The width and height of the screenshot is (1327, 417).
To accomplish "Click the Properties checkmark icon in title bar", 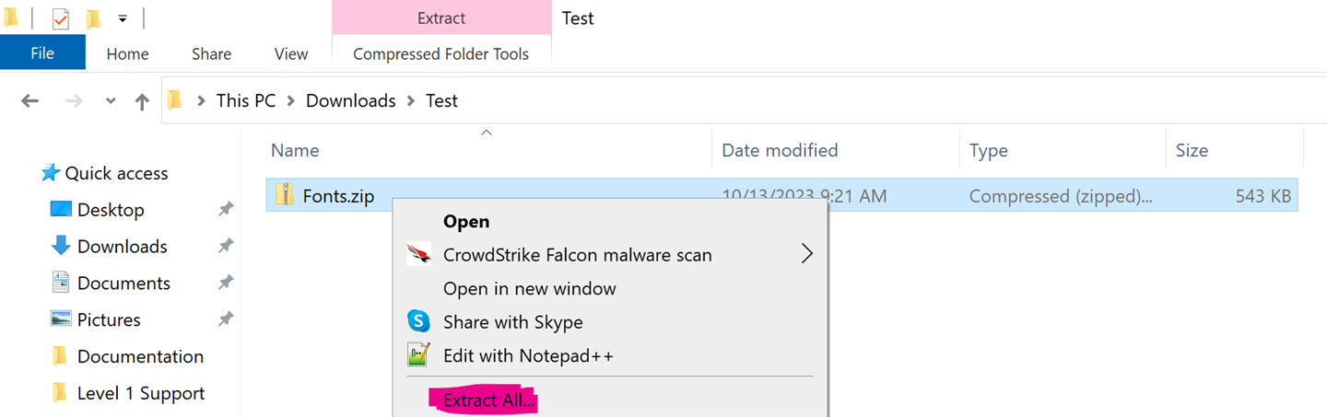I will 61,18.
